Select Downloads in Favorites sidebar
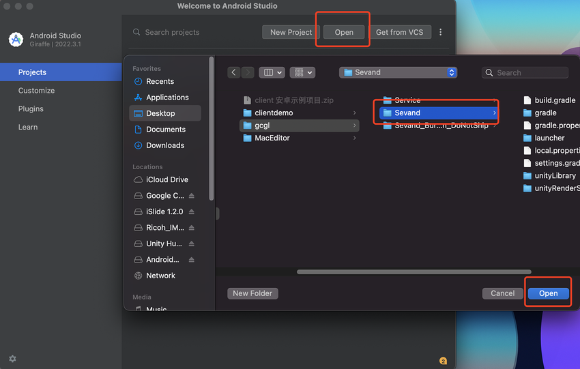The image size is (580, 369). point(165,145)
